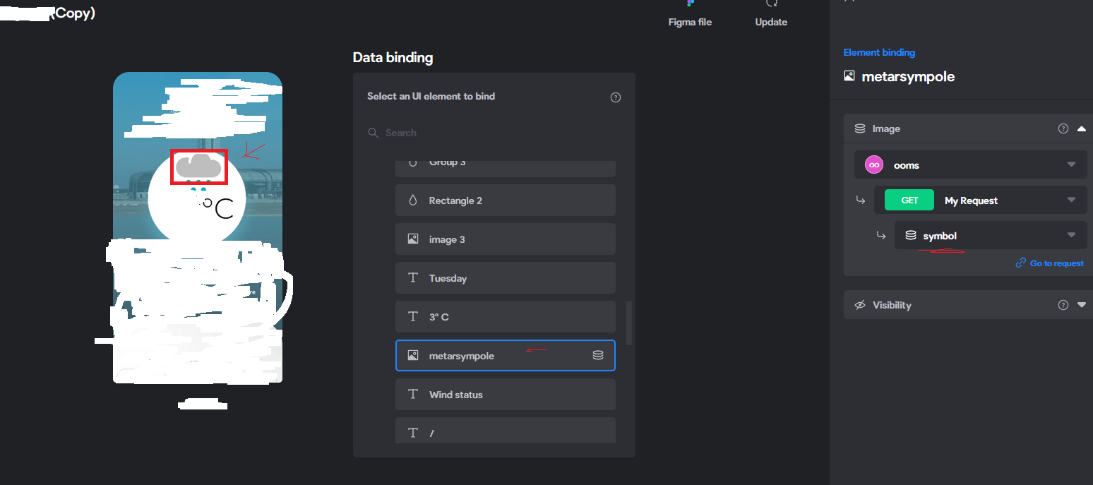Open the My Request dropdown
This screenshot has height=485, width=1093.
tap(981, 200)
